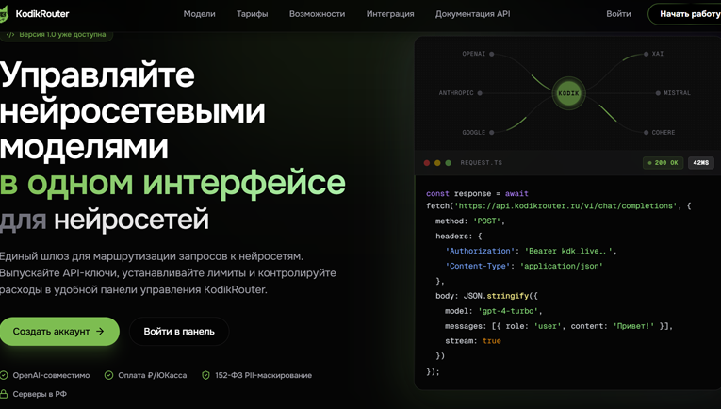Viewport: 721px width, 409px height.
Task: Click the ANTHROPIC node dot in diagram
Action: click(x=480, y=93)
